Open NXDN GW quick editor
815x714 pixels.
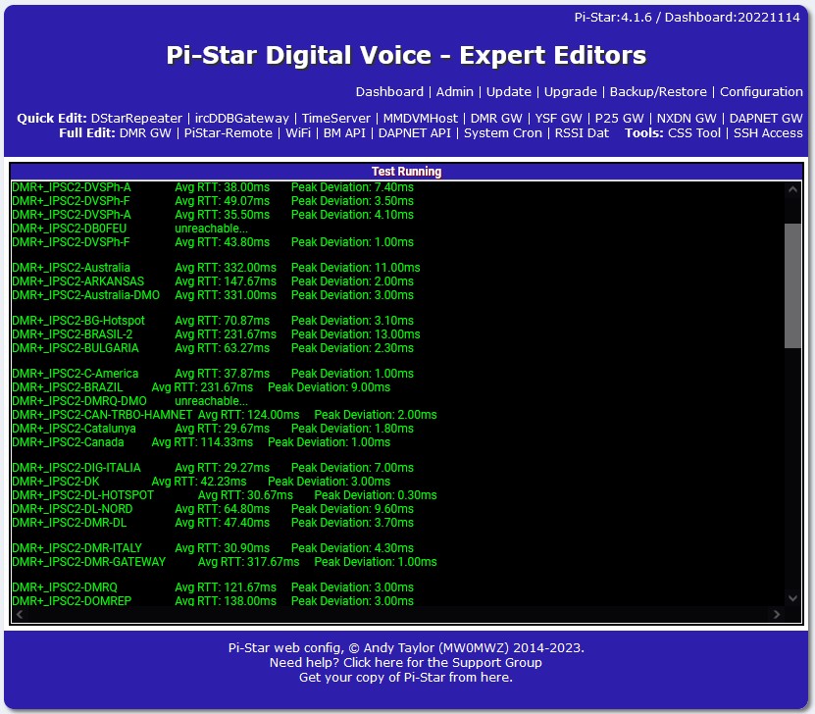click(687, 119)
